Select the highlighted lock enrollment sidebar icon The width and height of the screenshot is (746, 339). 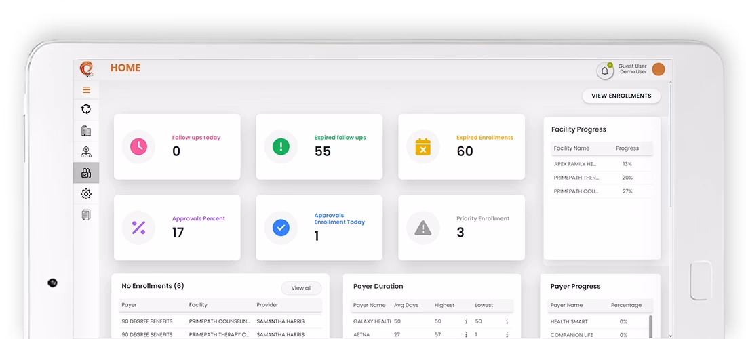pyautogui.click(x=86, y=173)
